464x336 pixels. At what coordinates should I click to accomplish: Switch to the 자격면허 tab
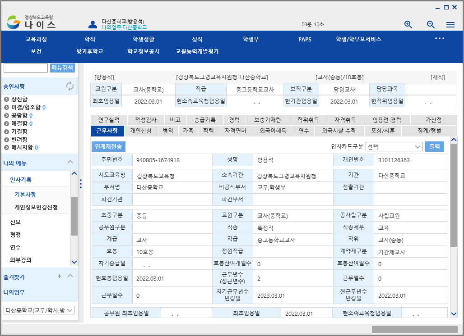coord(236,131)
